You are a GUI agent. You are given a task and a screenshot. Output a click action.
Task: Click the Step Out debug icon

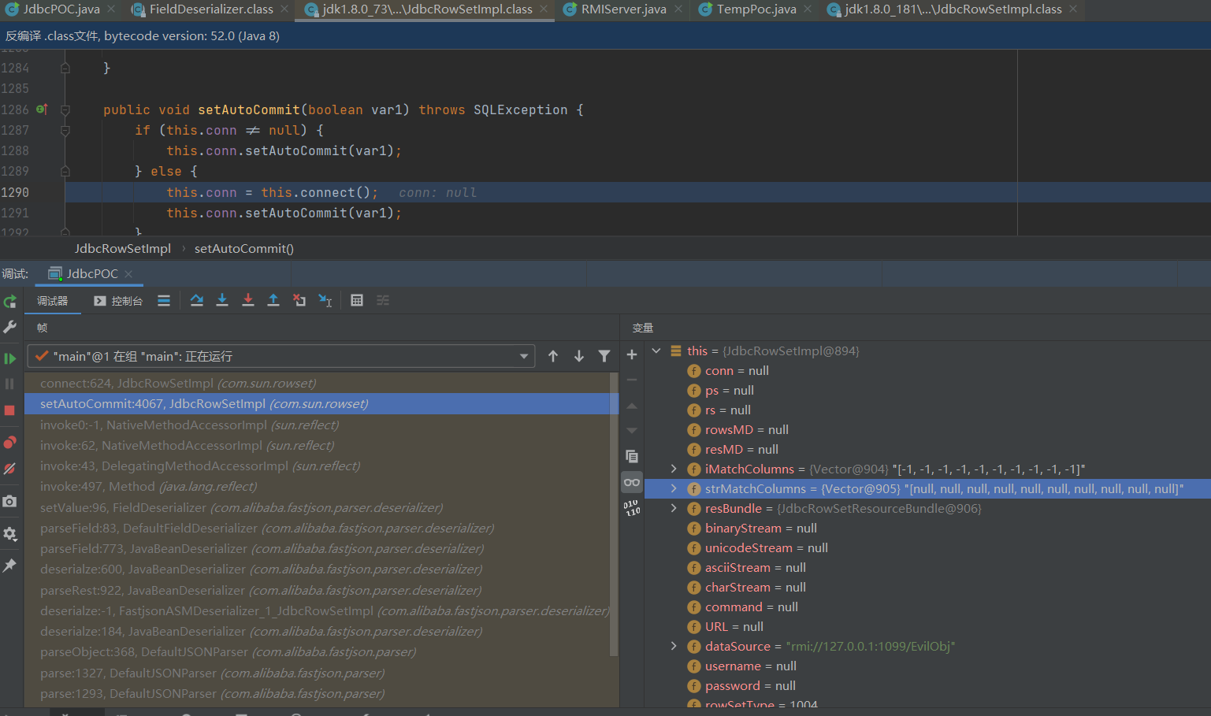[x=273, y=300]
